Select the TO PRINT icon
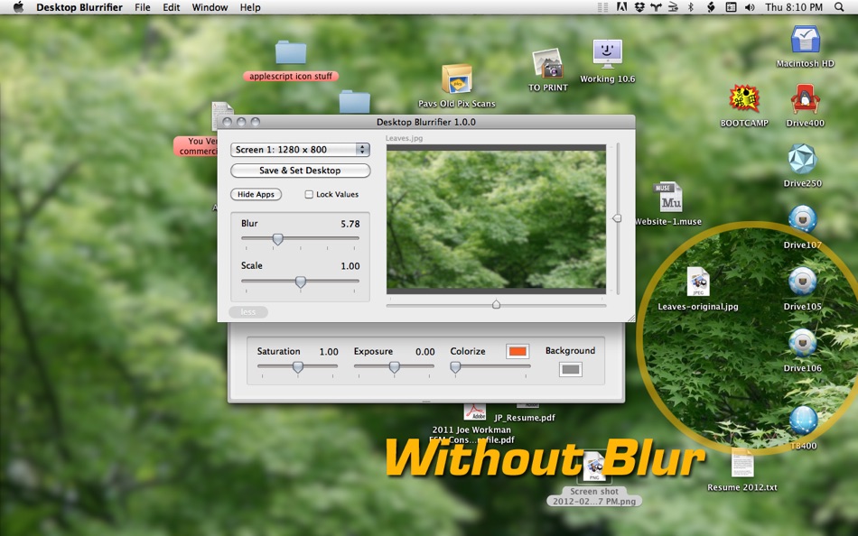Image resolution: width=858 pixels, height=536 pixels. [547, 63]
